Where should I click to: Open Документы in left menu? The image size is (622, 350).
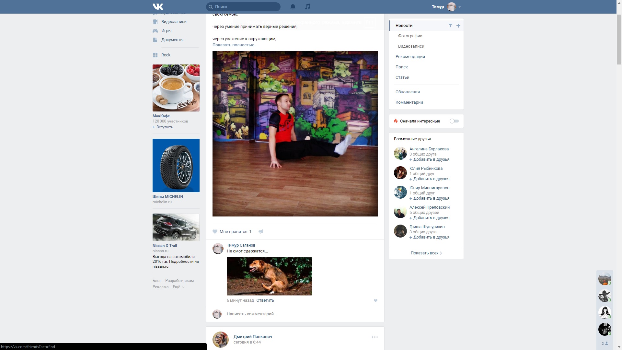[x=172, y=40]
